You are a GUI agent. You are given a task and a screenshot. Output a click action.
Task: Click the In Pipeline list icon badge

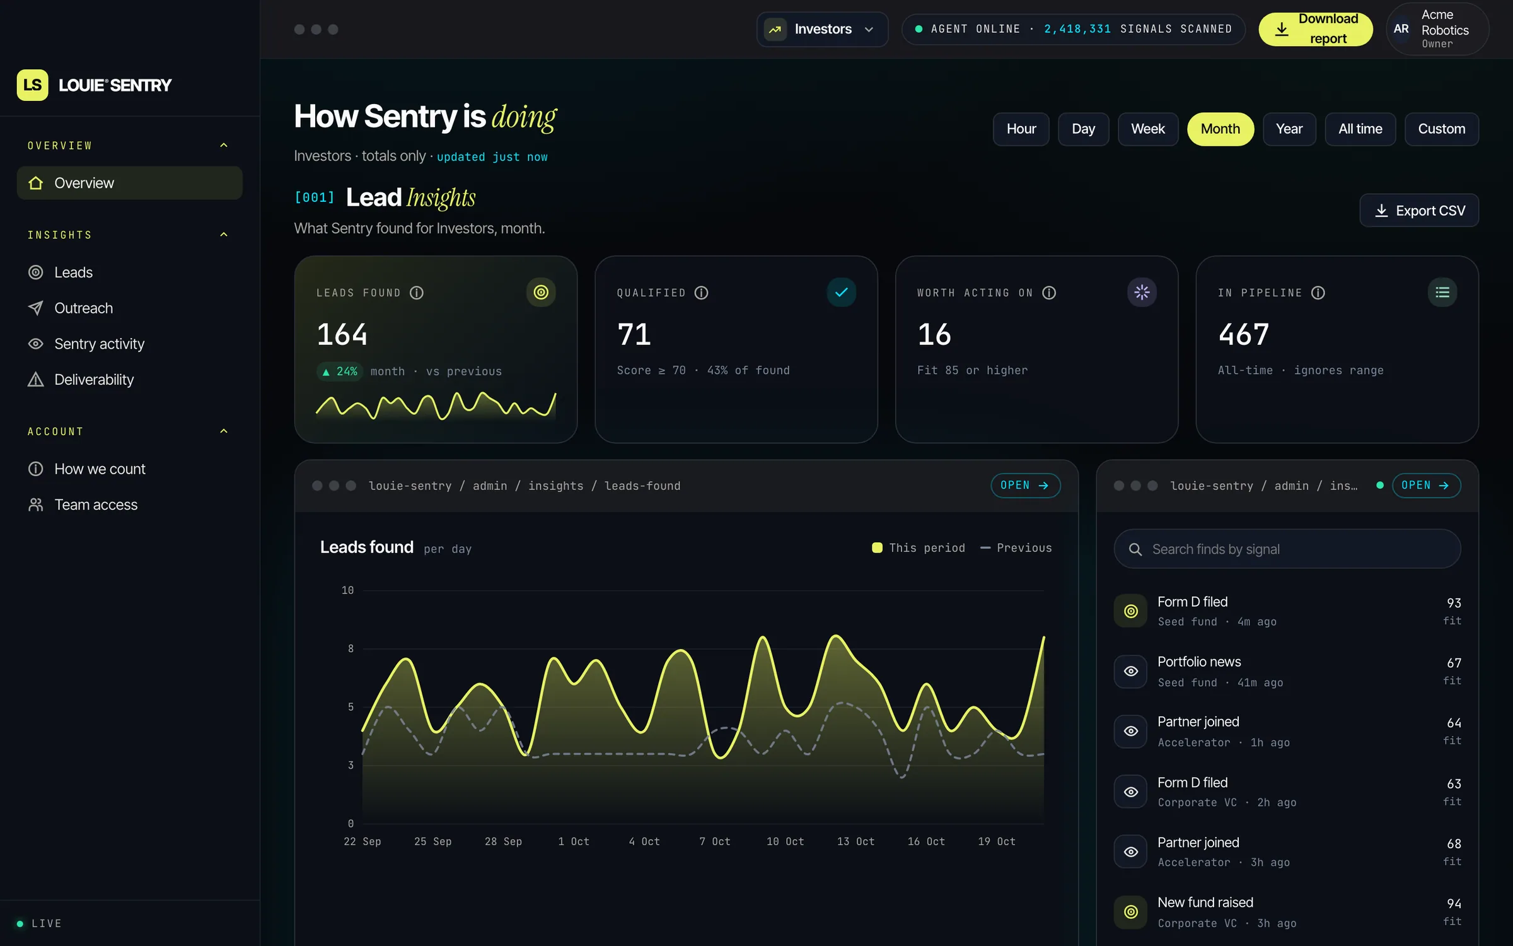pos(1442,292)
